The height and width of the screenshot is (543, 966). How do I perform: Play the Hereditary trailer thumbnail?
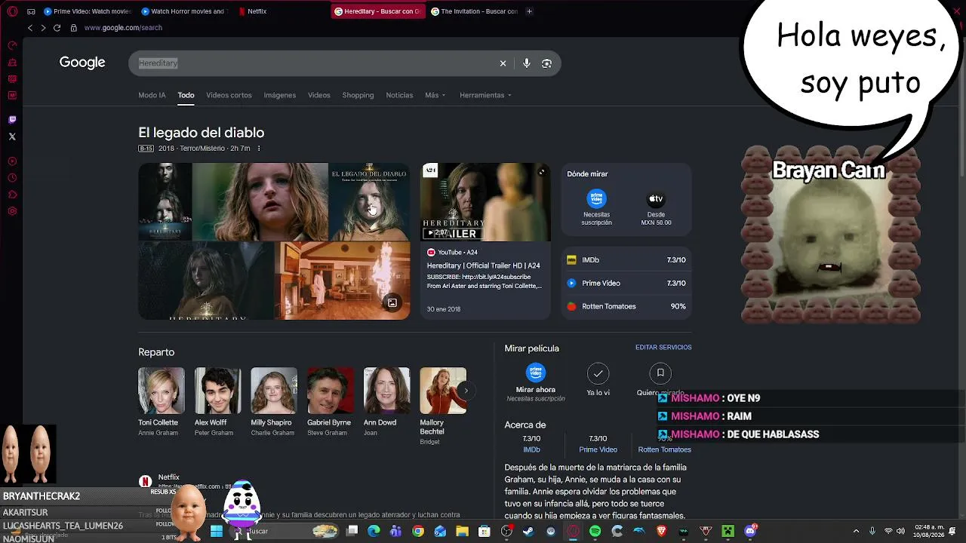[x=485, y=202]
